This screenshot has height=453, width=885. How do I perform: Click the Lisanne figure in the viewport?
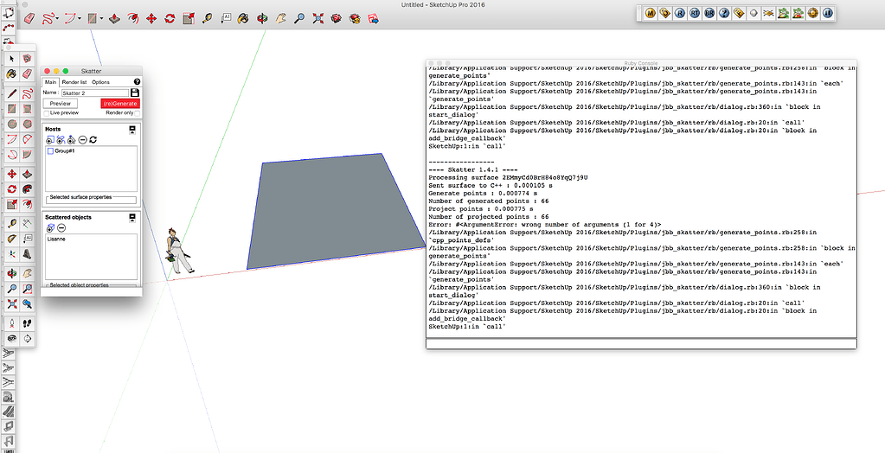[x=178, y=251]
